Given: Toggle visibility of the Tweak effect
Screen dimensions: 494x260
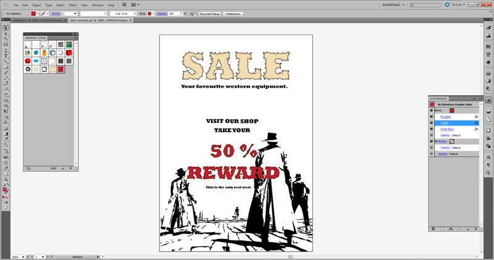Looking at the screenshot, I should (x=432, y=123).
